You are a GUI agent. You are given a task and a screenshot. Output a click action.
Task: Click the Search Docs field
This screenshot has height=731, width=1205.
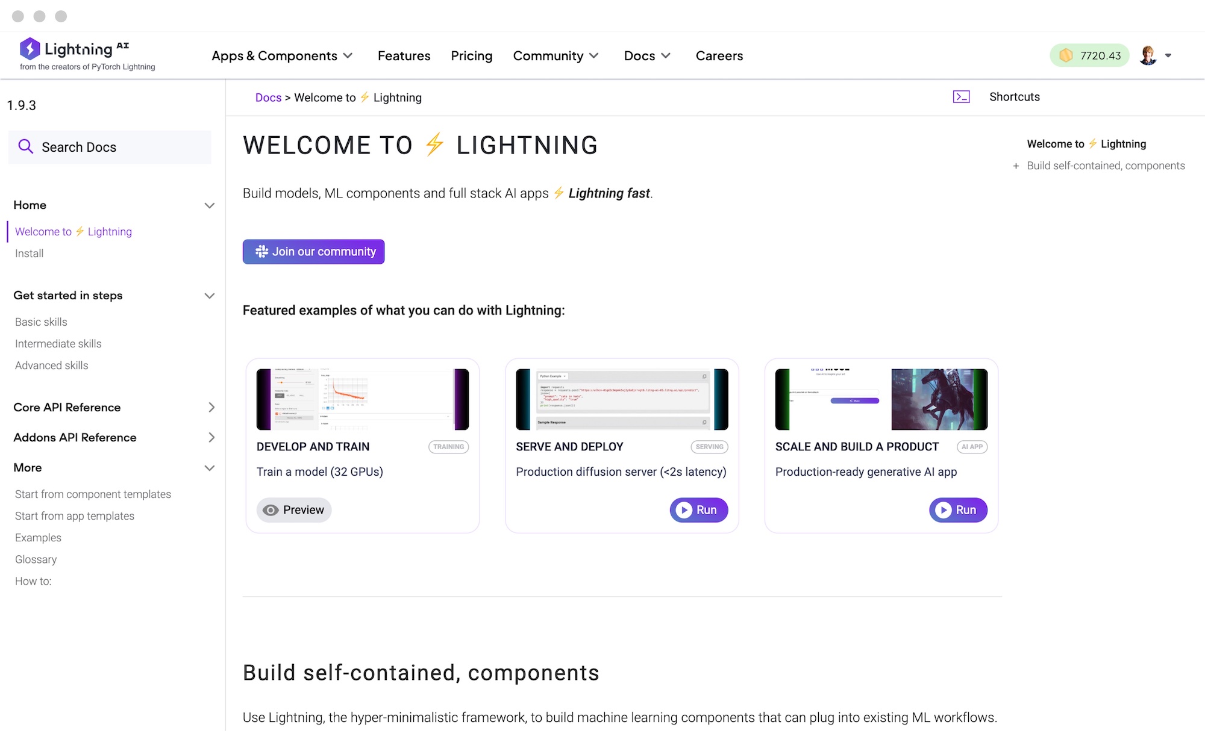[110, 147]
